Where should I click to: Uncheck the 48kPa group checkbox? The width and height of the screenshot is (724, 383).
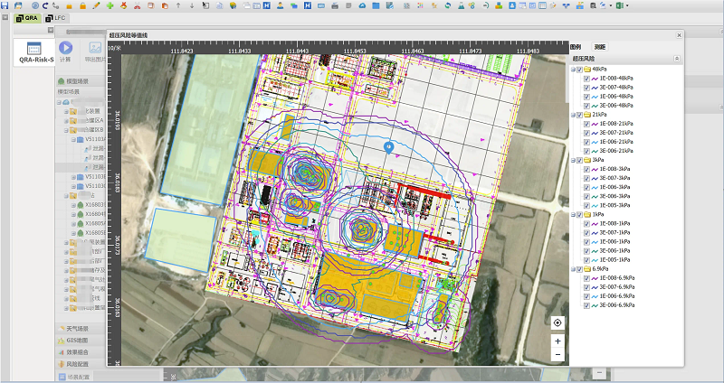click(x=579, y=69)
